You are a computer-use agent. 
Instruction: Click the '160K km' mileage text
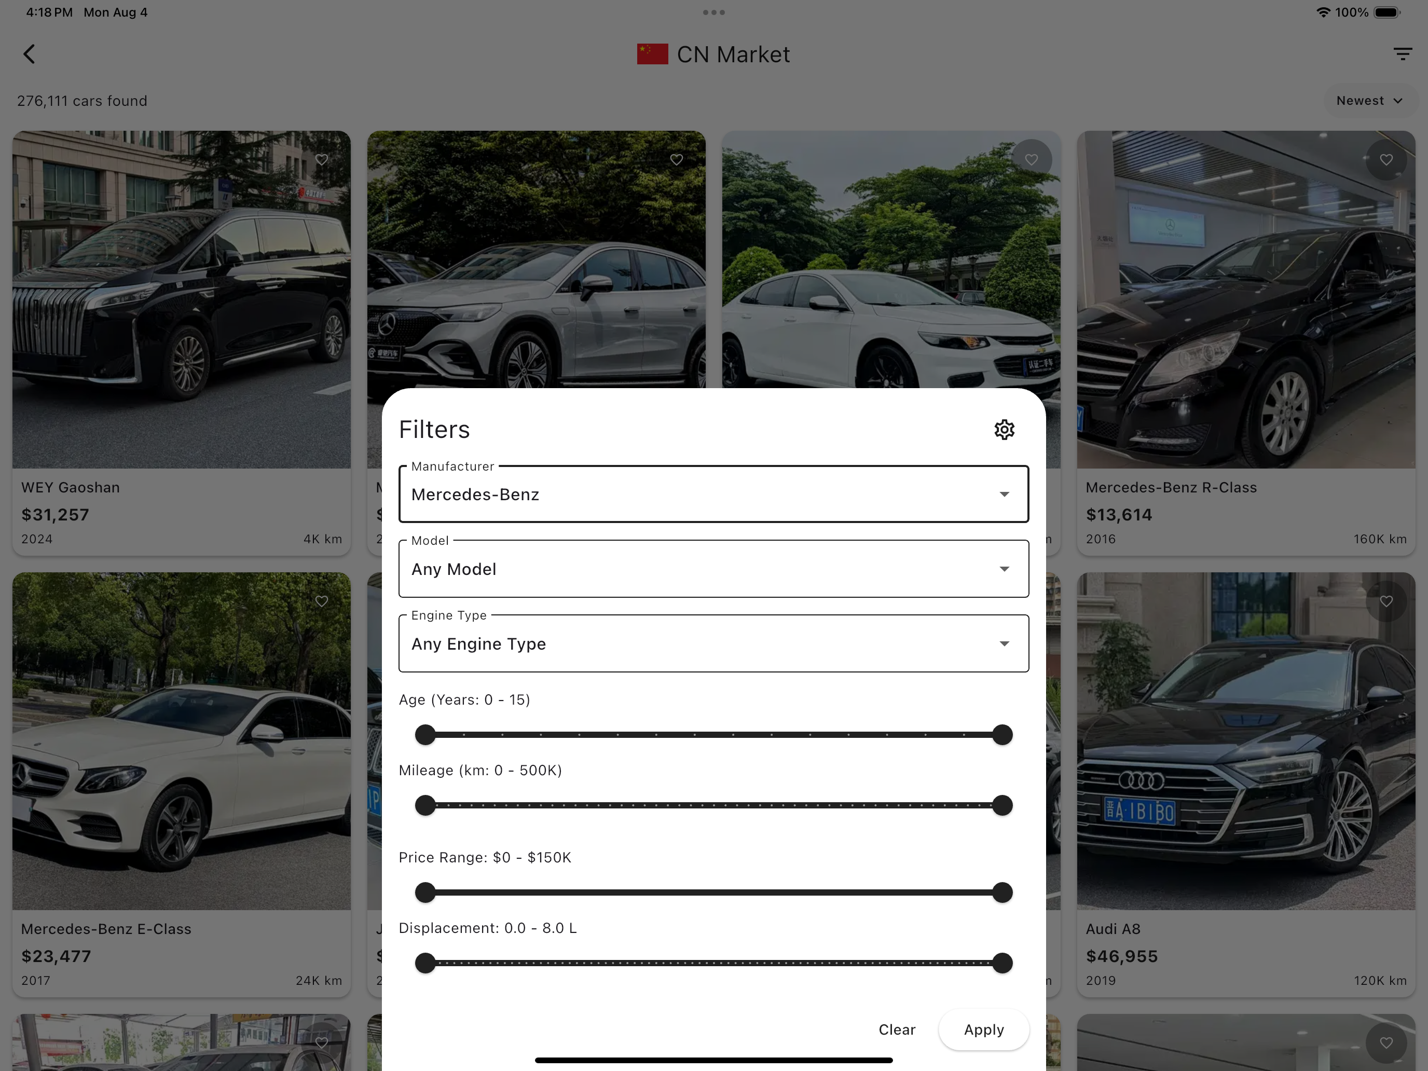point(1380,539)
